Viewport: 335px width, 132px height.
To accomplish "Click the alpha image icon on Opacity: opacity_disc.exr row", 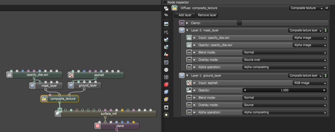I will (x=189, y=45).
